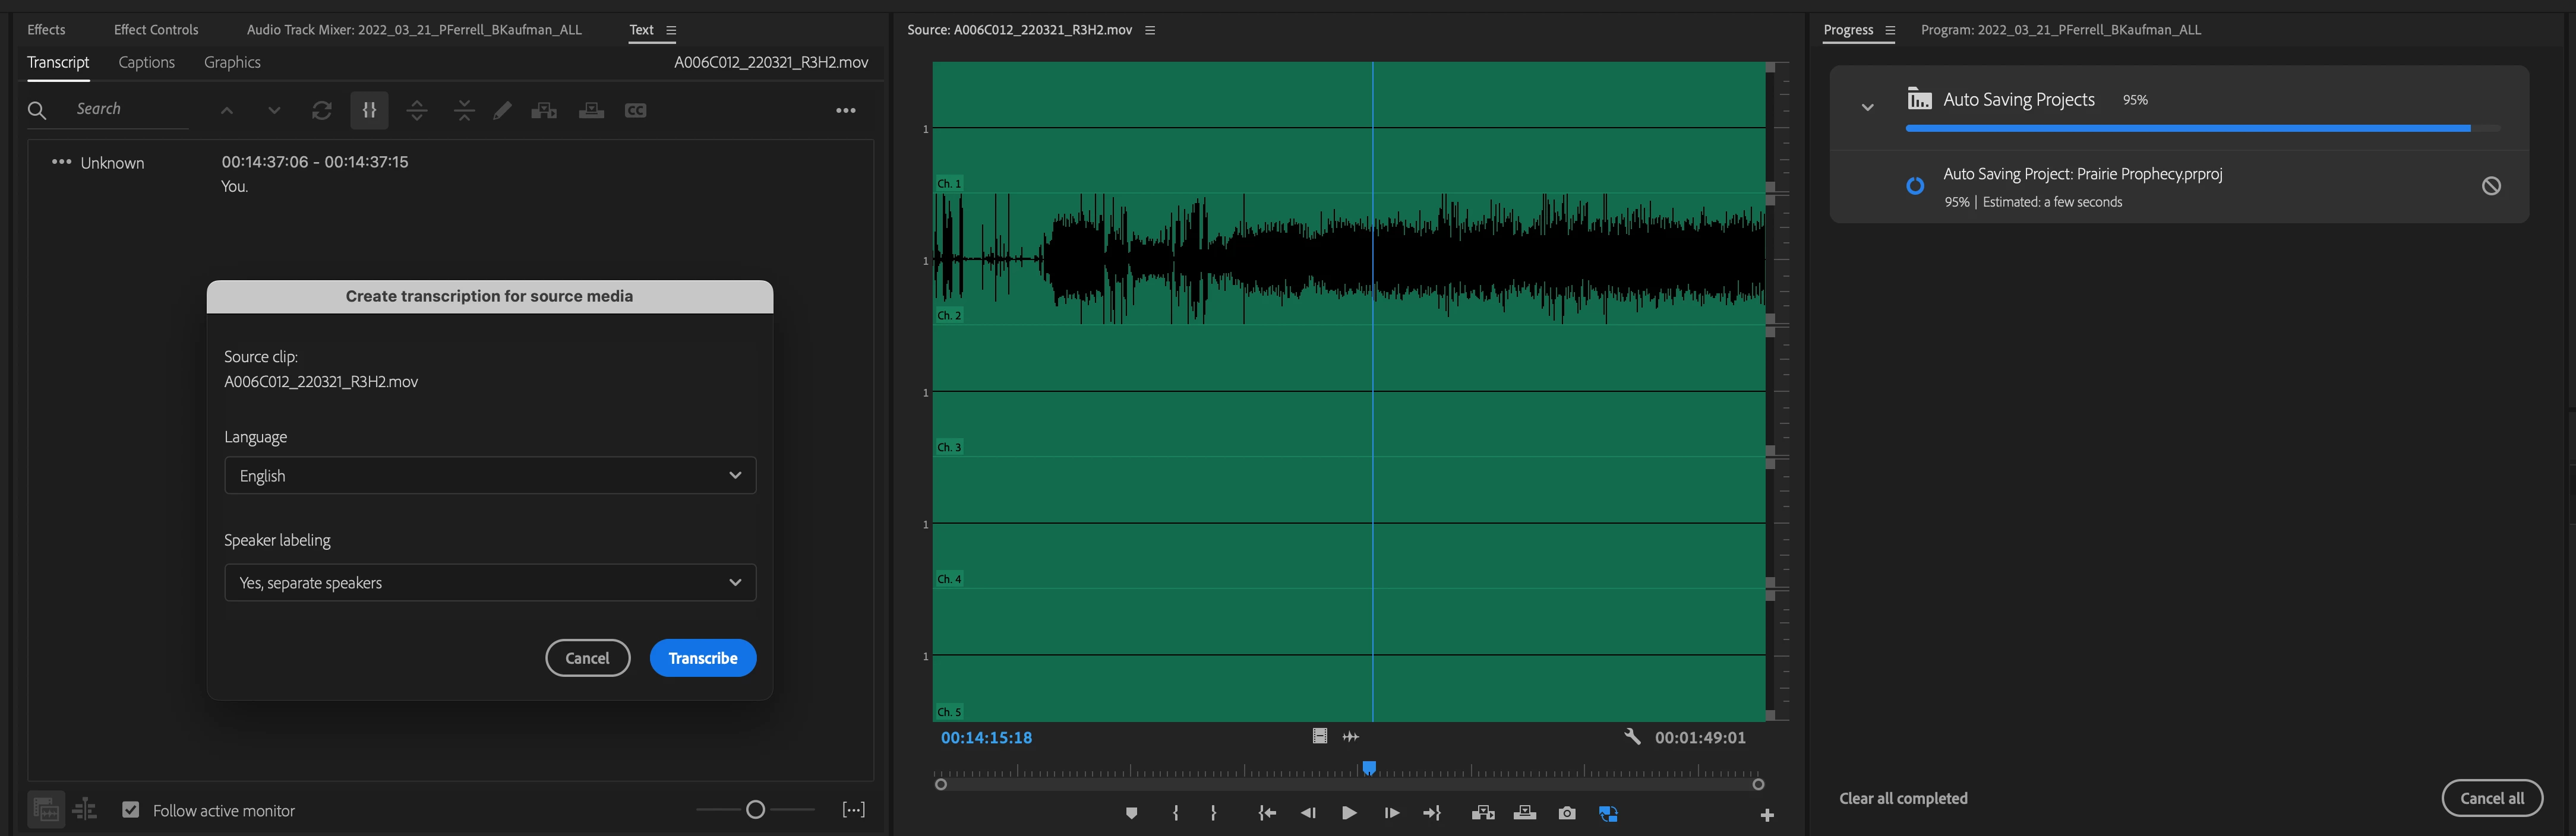This screenshot has width=2576, height=836.
Task: Uncheck Follow active monitor checkbox
Action: (x=131, y=810)
